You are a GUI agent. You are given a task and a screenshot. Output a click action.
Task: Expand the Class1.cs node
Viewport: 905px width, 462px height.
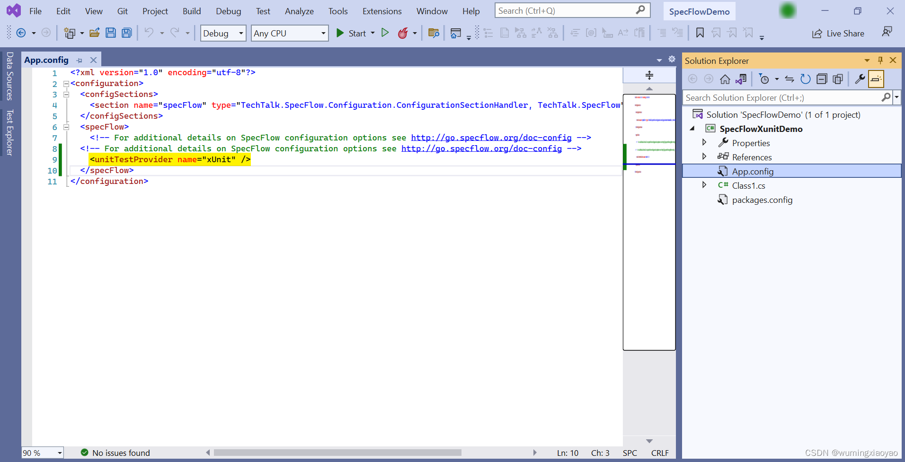[x=704, y=185]
